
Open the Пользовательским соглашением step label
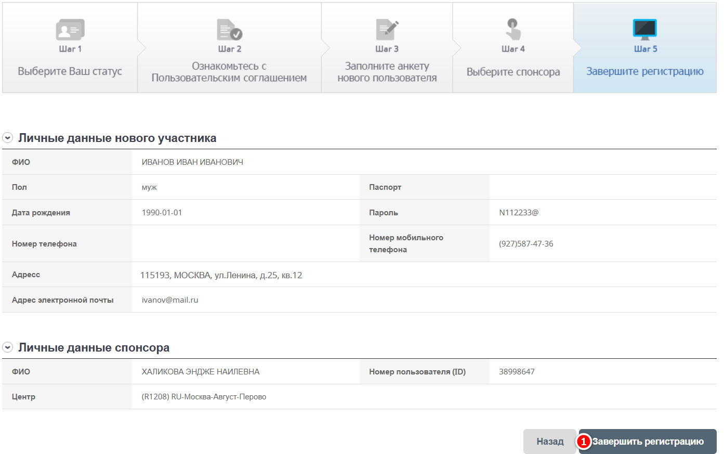[x=229, y=77]
